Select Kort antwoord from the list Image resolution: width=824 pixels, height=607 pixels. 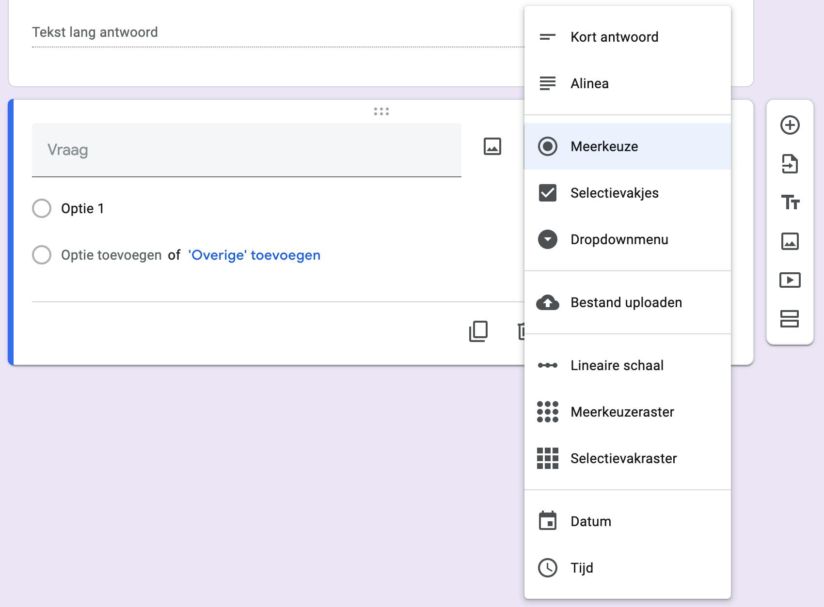click(x=614, y=37)
